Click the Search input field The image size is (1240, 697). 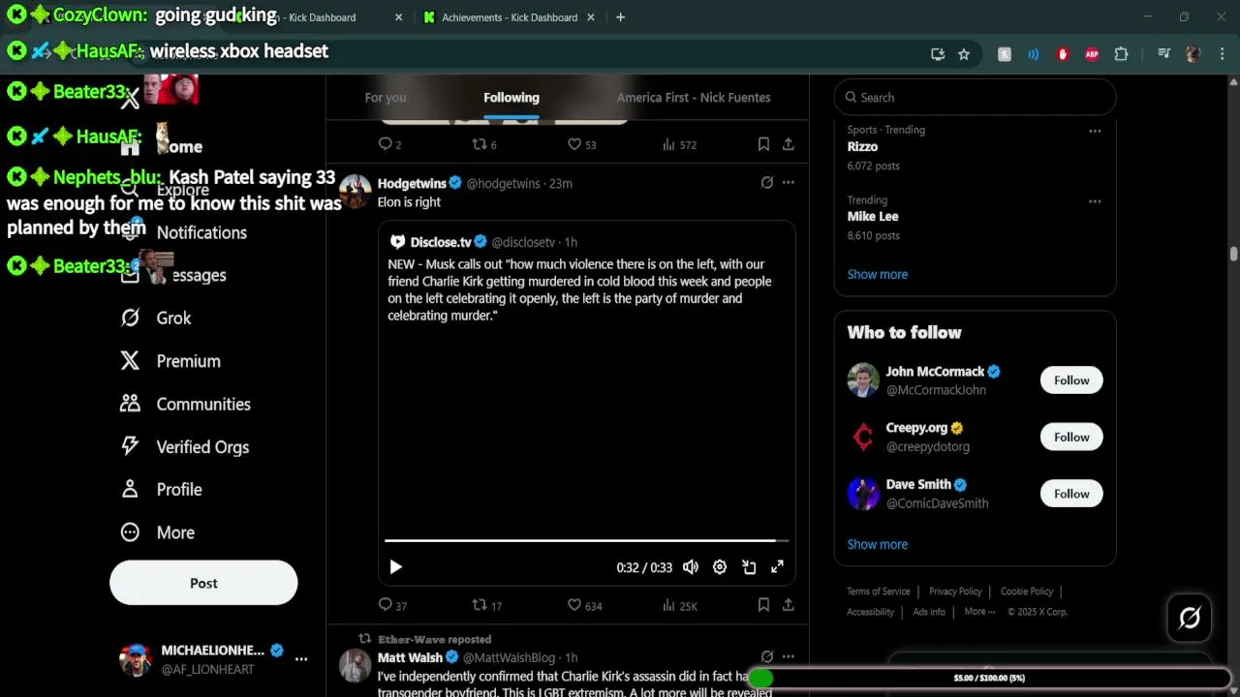[976, 97]
